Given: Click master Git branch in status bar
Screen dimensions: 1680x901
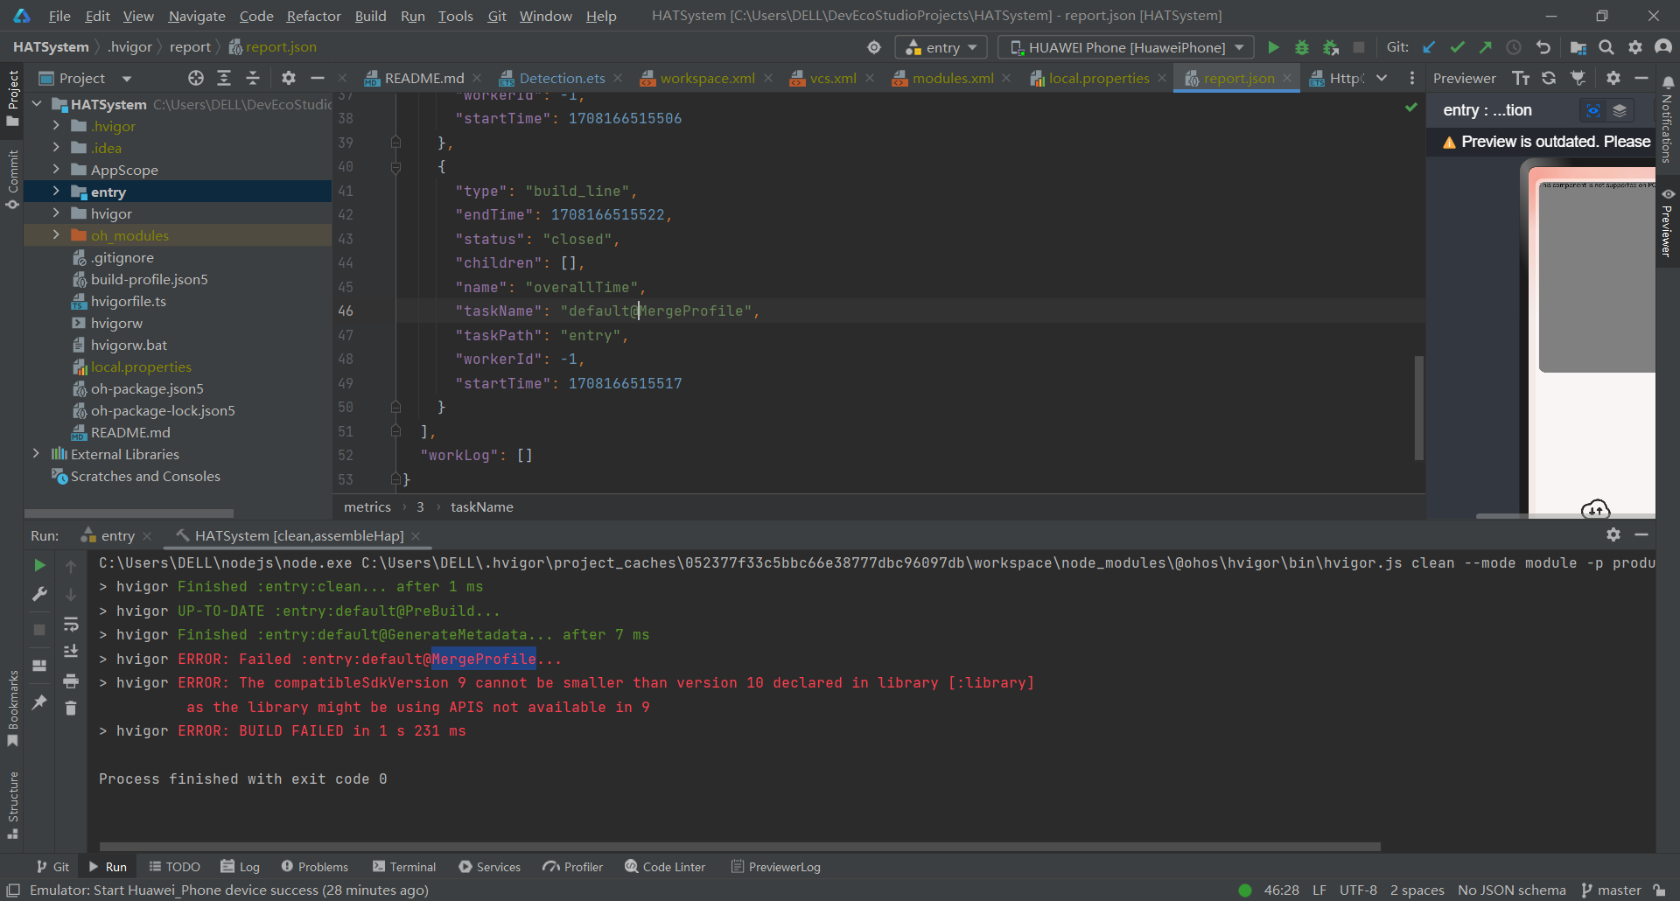Looking at the screenshot, I should [x=1611, y=891].
